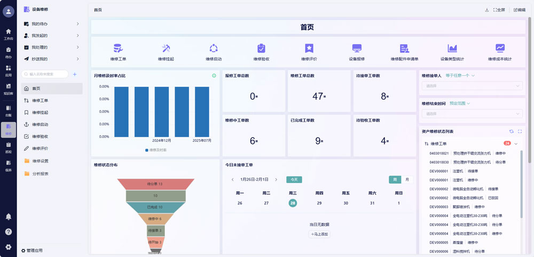This screenshot has width=534, height=257.
Task: Click the search input in the sidebar
Action: click(x=47, y=74)
